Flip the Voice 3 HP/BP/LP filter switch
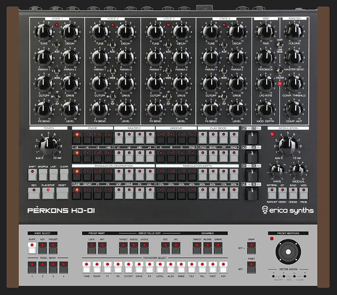Viewport: 337px width, 295px height. 168,96
